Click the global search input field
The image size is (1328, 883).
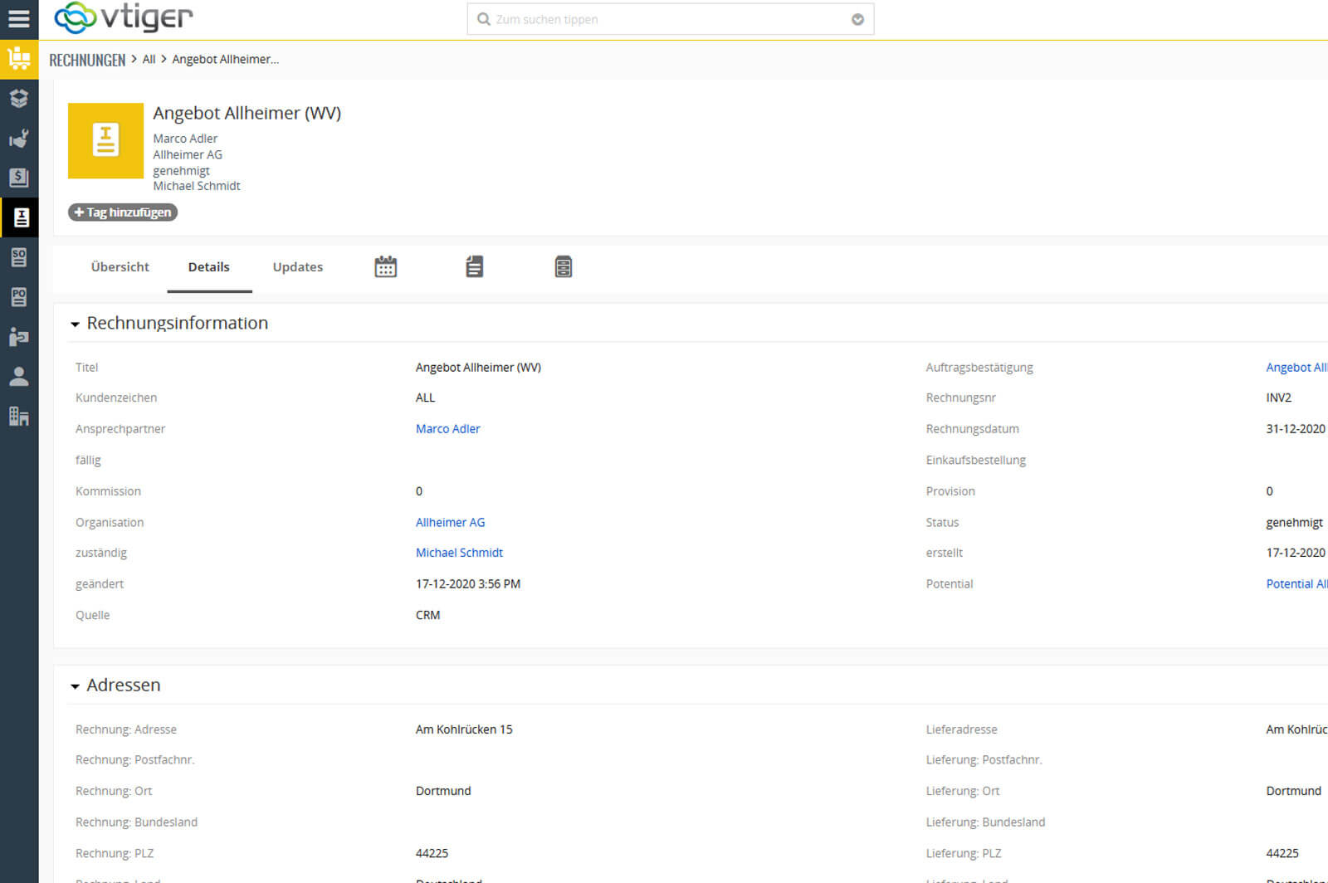click(664, 20)
